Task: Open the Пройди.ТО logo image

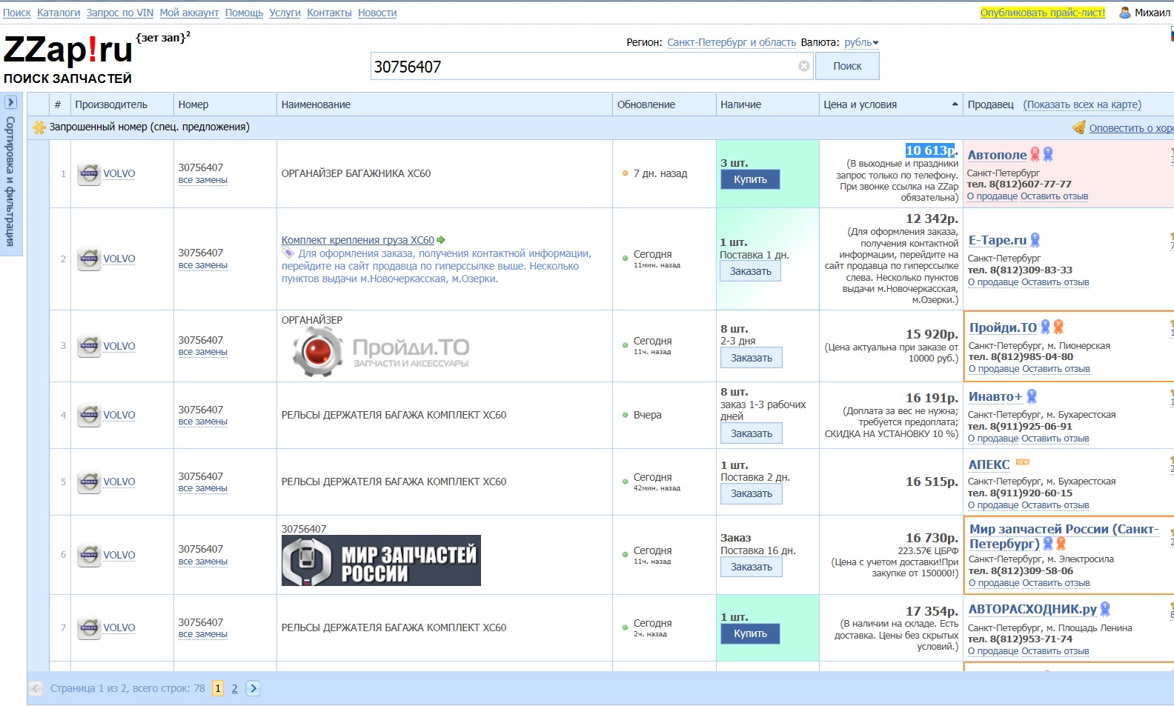Action: 381,351
